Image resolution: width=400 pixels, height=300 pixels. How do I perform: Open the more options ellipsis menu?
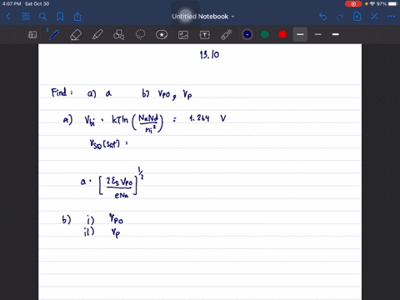click(x=392, y=17)
